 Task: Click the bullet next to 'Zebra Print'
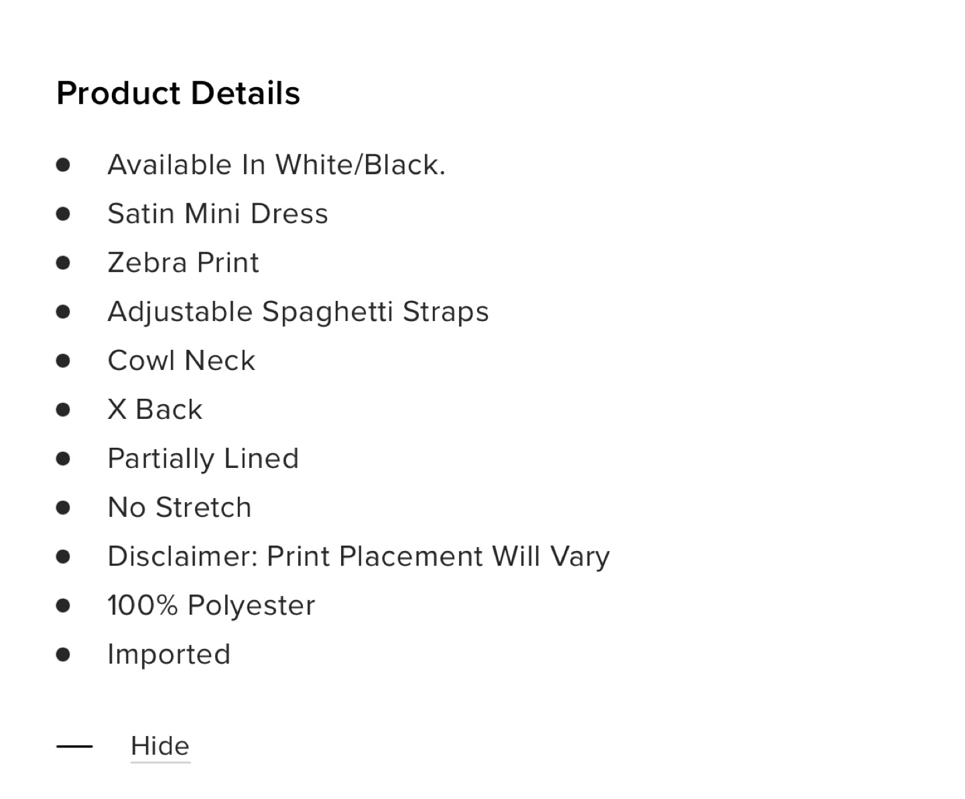point(64,263)
